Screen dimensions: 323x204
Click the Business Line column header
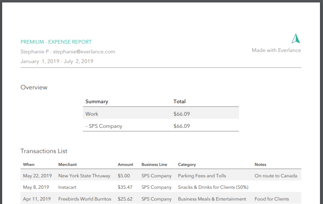pyautogui.click(x=154, y=165)
